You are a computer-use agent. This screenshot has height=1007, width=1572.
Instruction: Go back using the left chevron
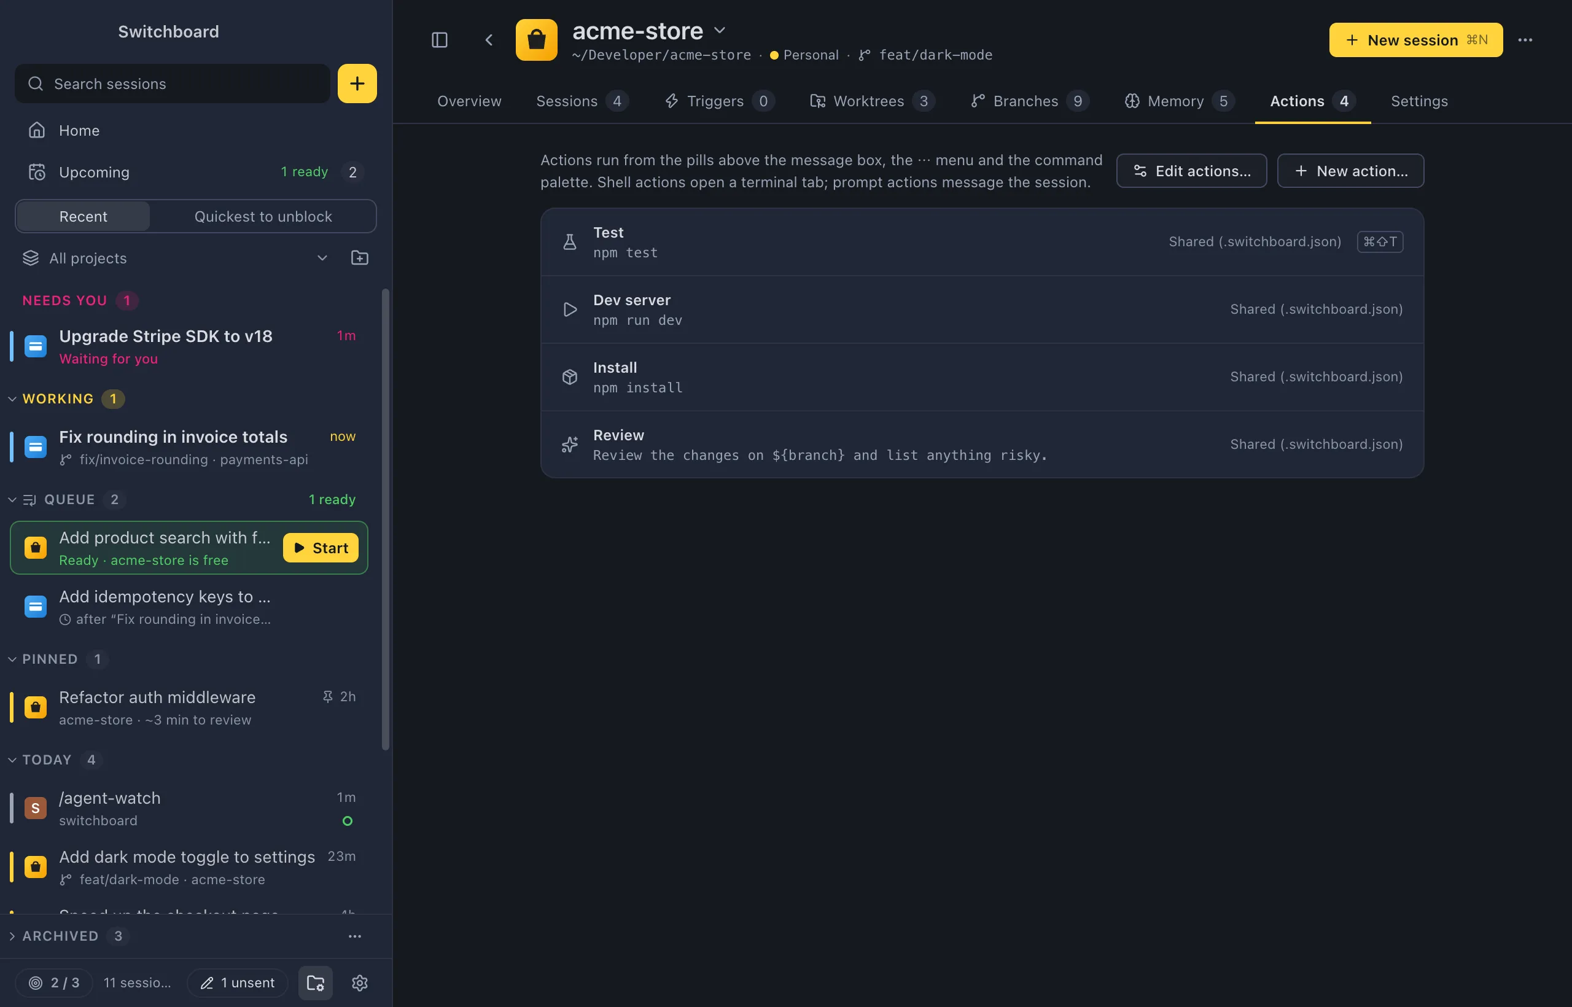(x=489, y=40)
